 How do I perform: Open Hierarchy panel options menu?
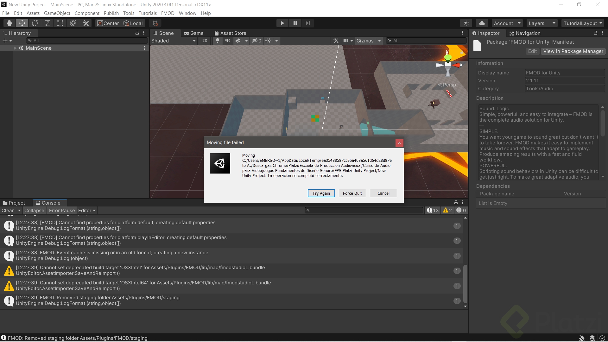[x=144, y=33]
